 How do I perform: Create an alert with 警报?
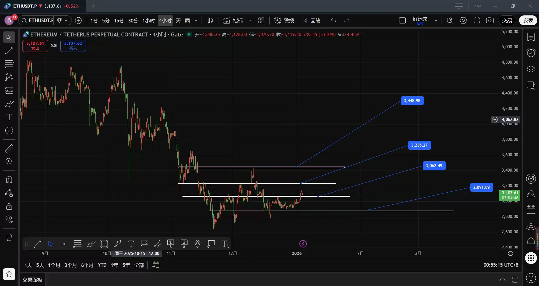pos(284,20)
